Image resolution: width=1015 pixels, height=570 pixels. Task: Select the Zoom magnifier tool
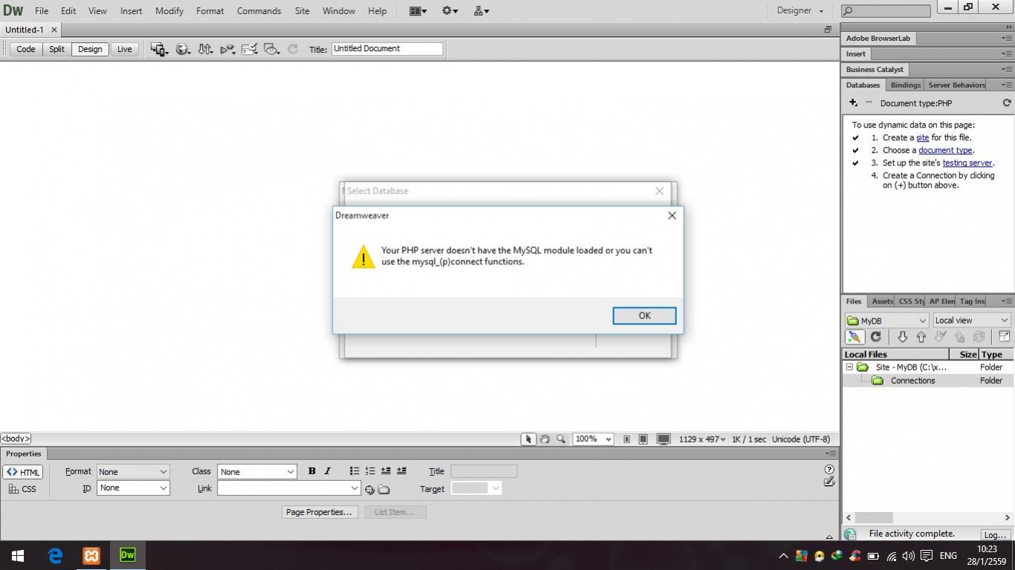pos(561,439)
